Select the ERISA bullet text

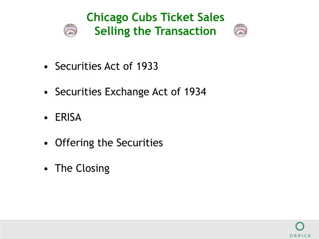tap(68, 117)
